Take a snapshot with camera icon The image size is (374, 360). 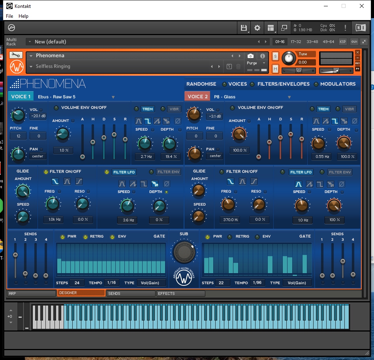(x=250, y=56)
